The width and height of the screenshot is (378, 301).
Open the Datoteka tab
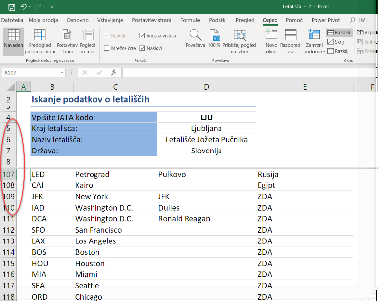[x=12, y=20]
